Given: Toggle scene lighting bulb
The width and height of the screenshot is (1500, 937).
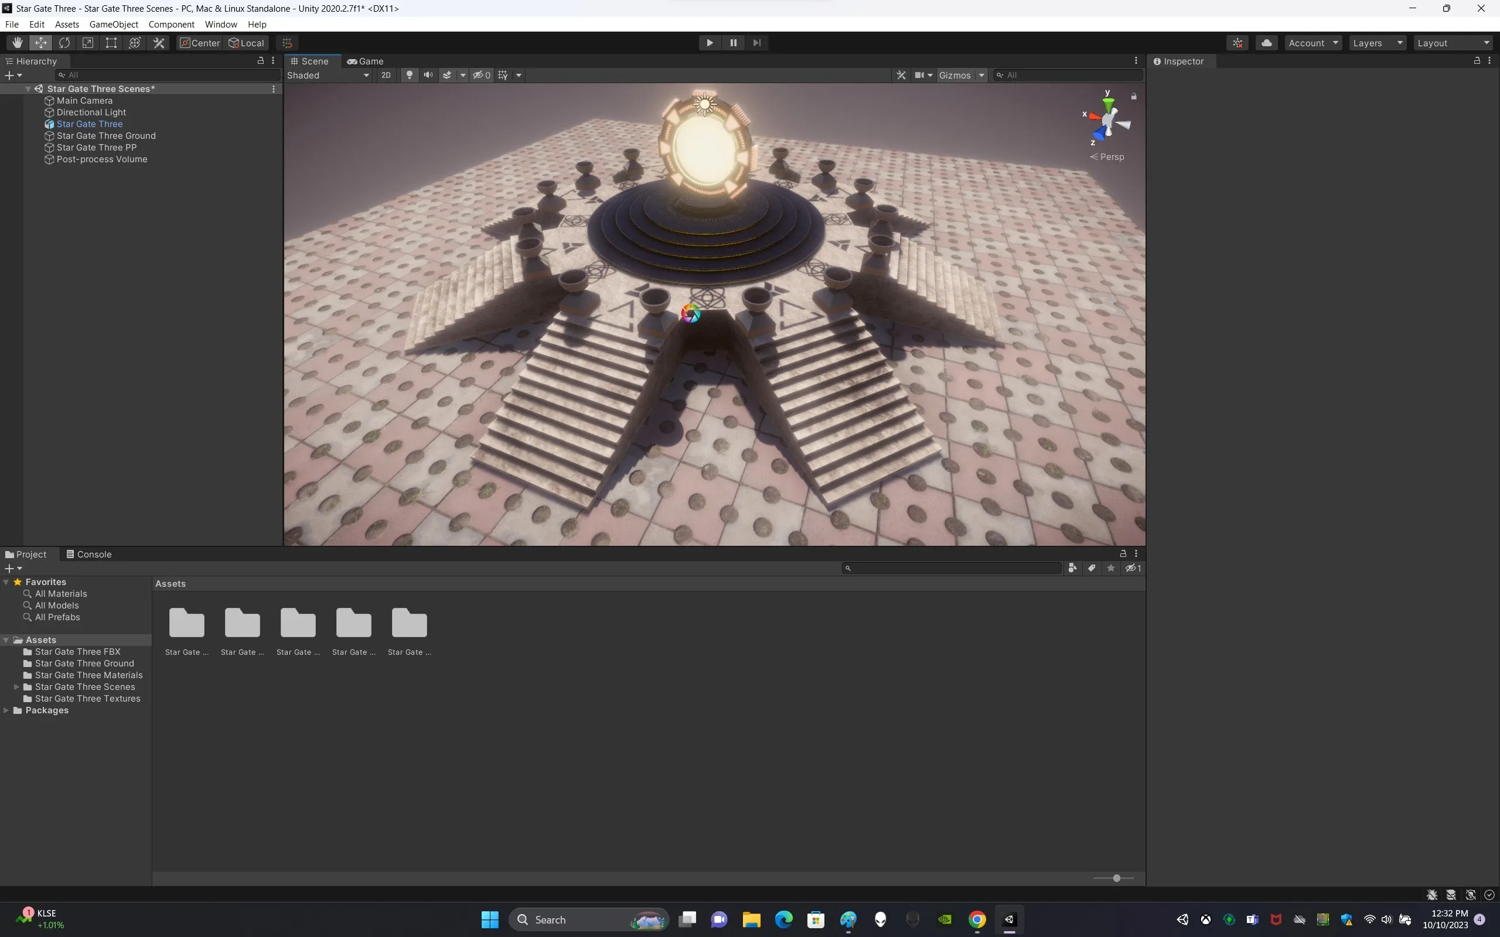Looking at the screenshot, I should (409, 75).
